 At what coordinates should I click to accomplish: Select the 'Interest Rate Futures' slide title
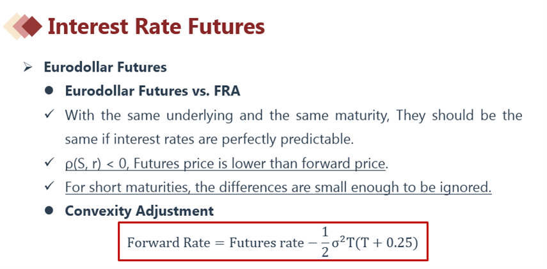click(156, 26)
